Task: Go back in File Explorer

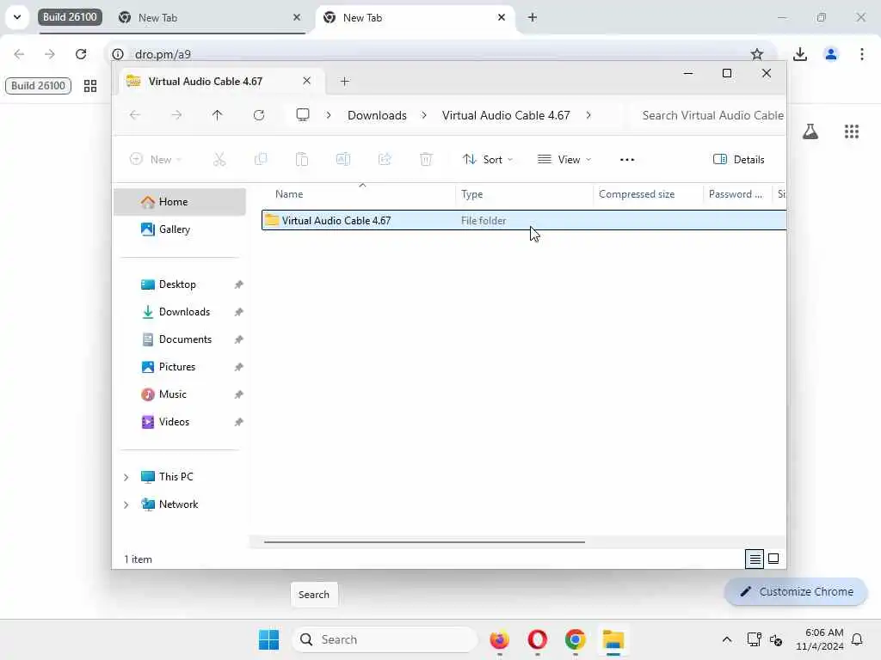Action: [x=135, y=115]
